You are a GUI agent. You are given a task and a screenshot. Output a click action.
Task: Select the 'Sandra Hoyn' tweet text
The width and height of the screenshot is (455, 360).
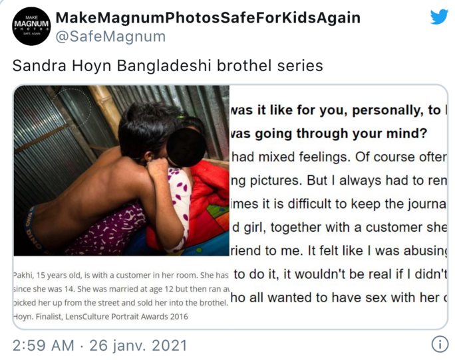pyautogui.click(x=168, y=66)
